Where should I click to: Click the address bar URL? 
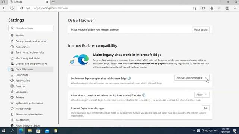tap(51, 8)
